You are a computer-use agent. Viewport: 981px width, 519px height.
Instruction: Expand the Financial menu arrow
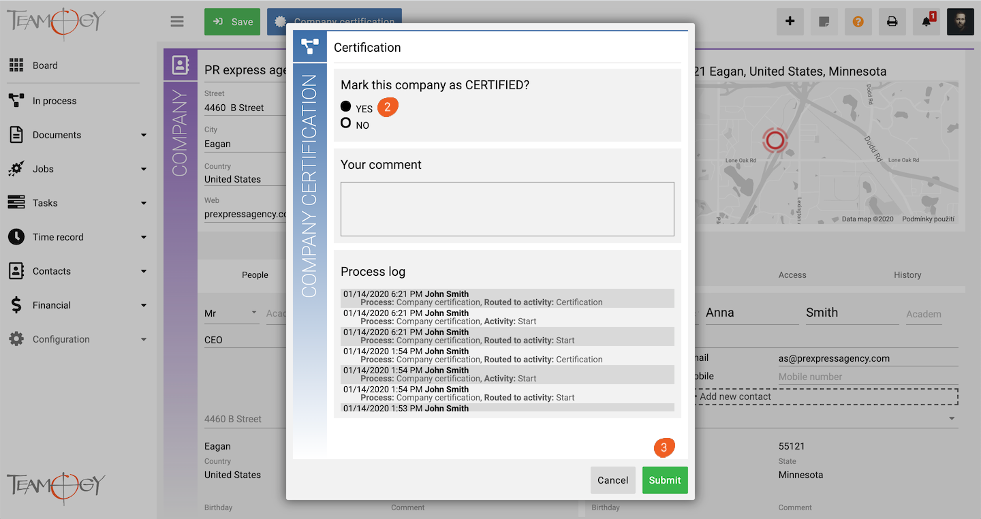pos(144,305)
